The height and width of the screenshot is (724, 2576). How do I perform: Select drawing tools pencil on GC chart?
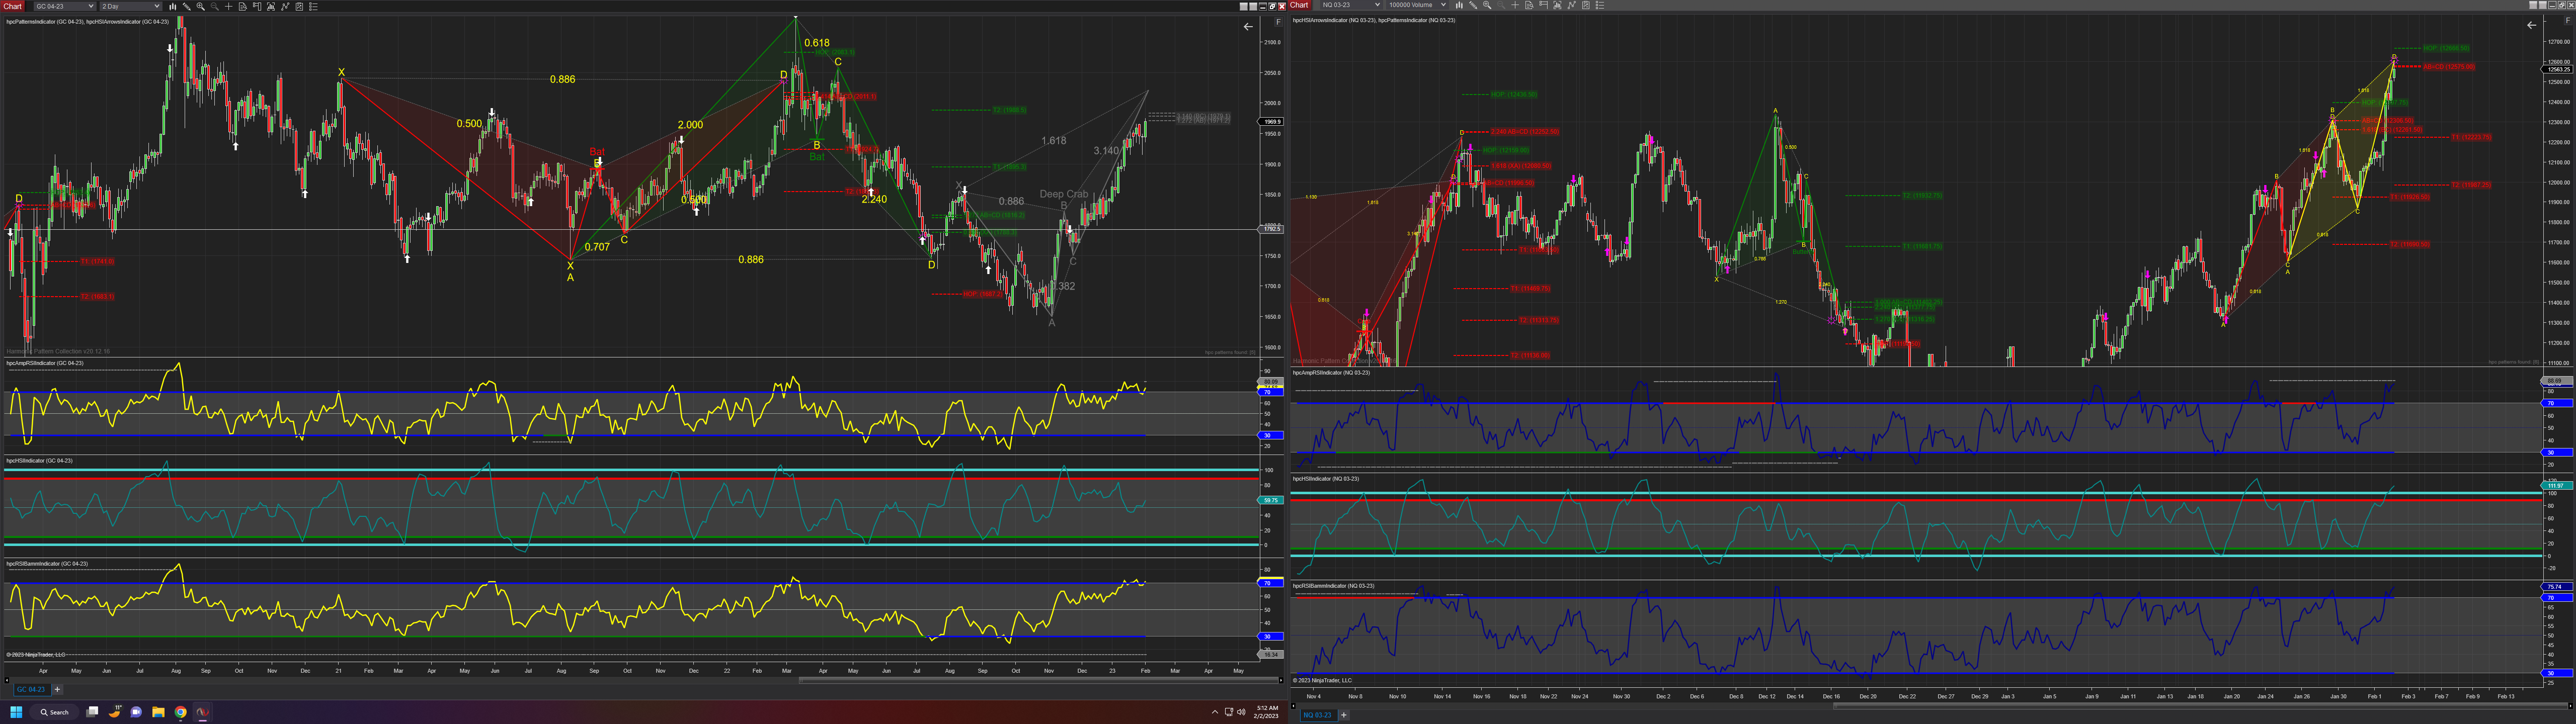pos(187,6)
